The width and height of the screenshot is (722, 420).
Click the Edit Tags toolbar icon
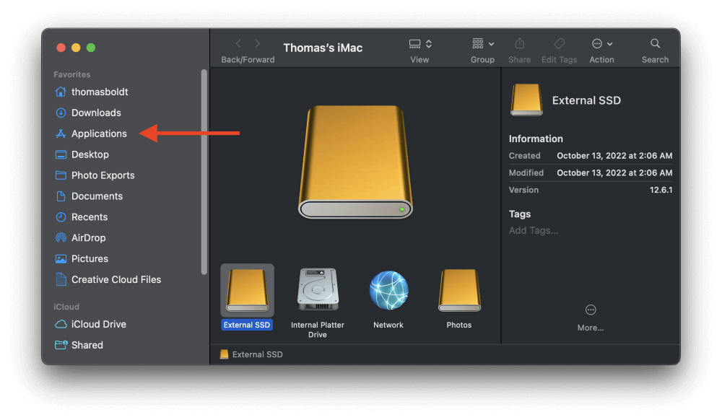click(x=559, y=44)
